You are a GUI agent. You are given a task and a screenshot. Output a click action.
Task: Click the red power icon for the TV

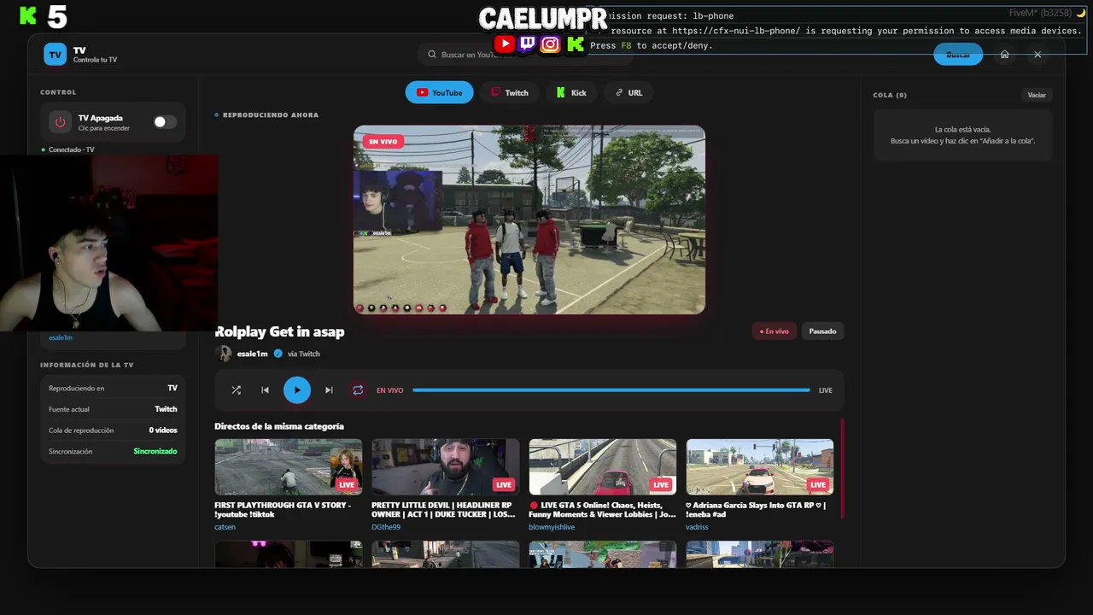60,122
